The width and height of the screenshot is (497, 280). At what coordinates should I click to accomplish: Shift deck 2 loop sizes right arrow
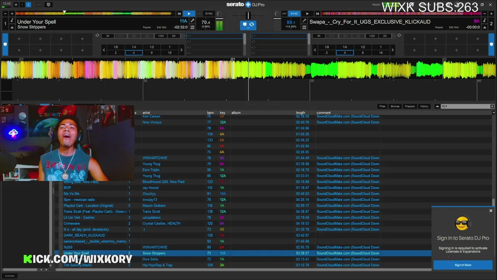pyautogui.click(x=393, y=50)
